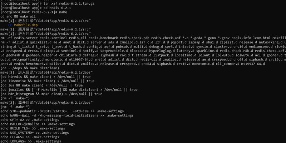Click the blue CC label before Makefile.dep
Viewport: 286px width, 143px height.
10,25
